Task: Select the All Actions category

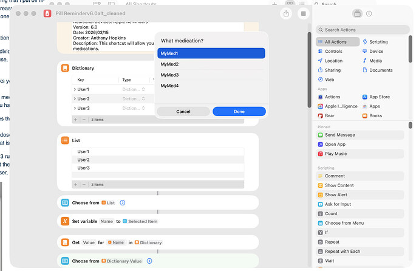Action: (336, 42)
